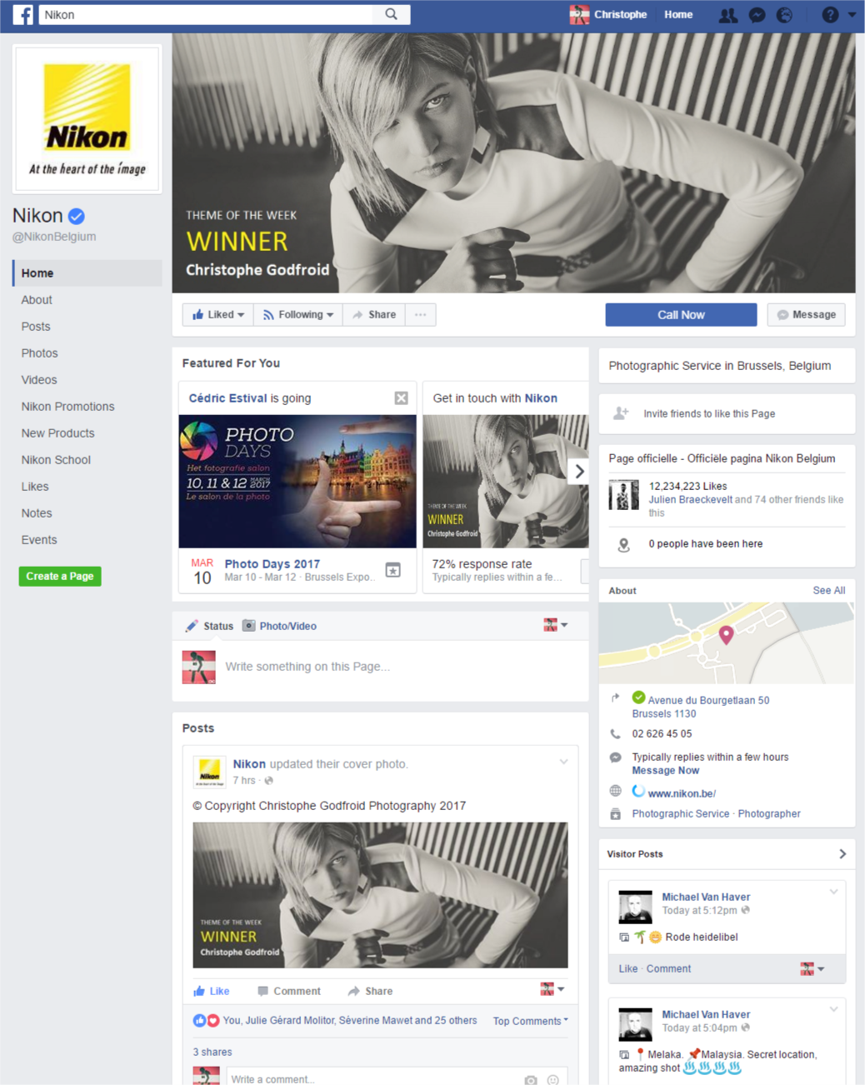Click the Nikon page logo picture
Image resolution: width=865 pixels, height=1085 pixels.
point(87,119)
